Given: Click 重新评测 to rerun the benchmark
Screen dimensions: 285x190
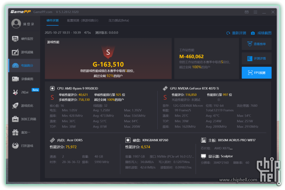Looking at the screenshot, I should coord(236,33).
